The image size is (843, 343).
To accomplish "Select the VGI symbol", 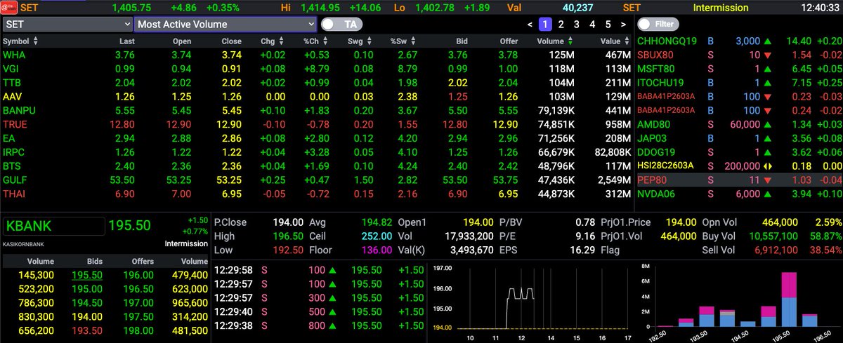I will 11,69.
